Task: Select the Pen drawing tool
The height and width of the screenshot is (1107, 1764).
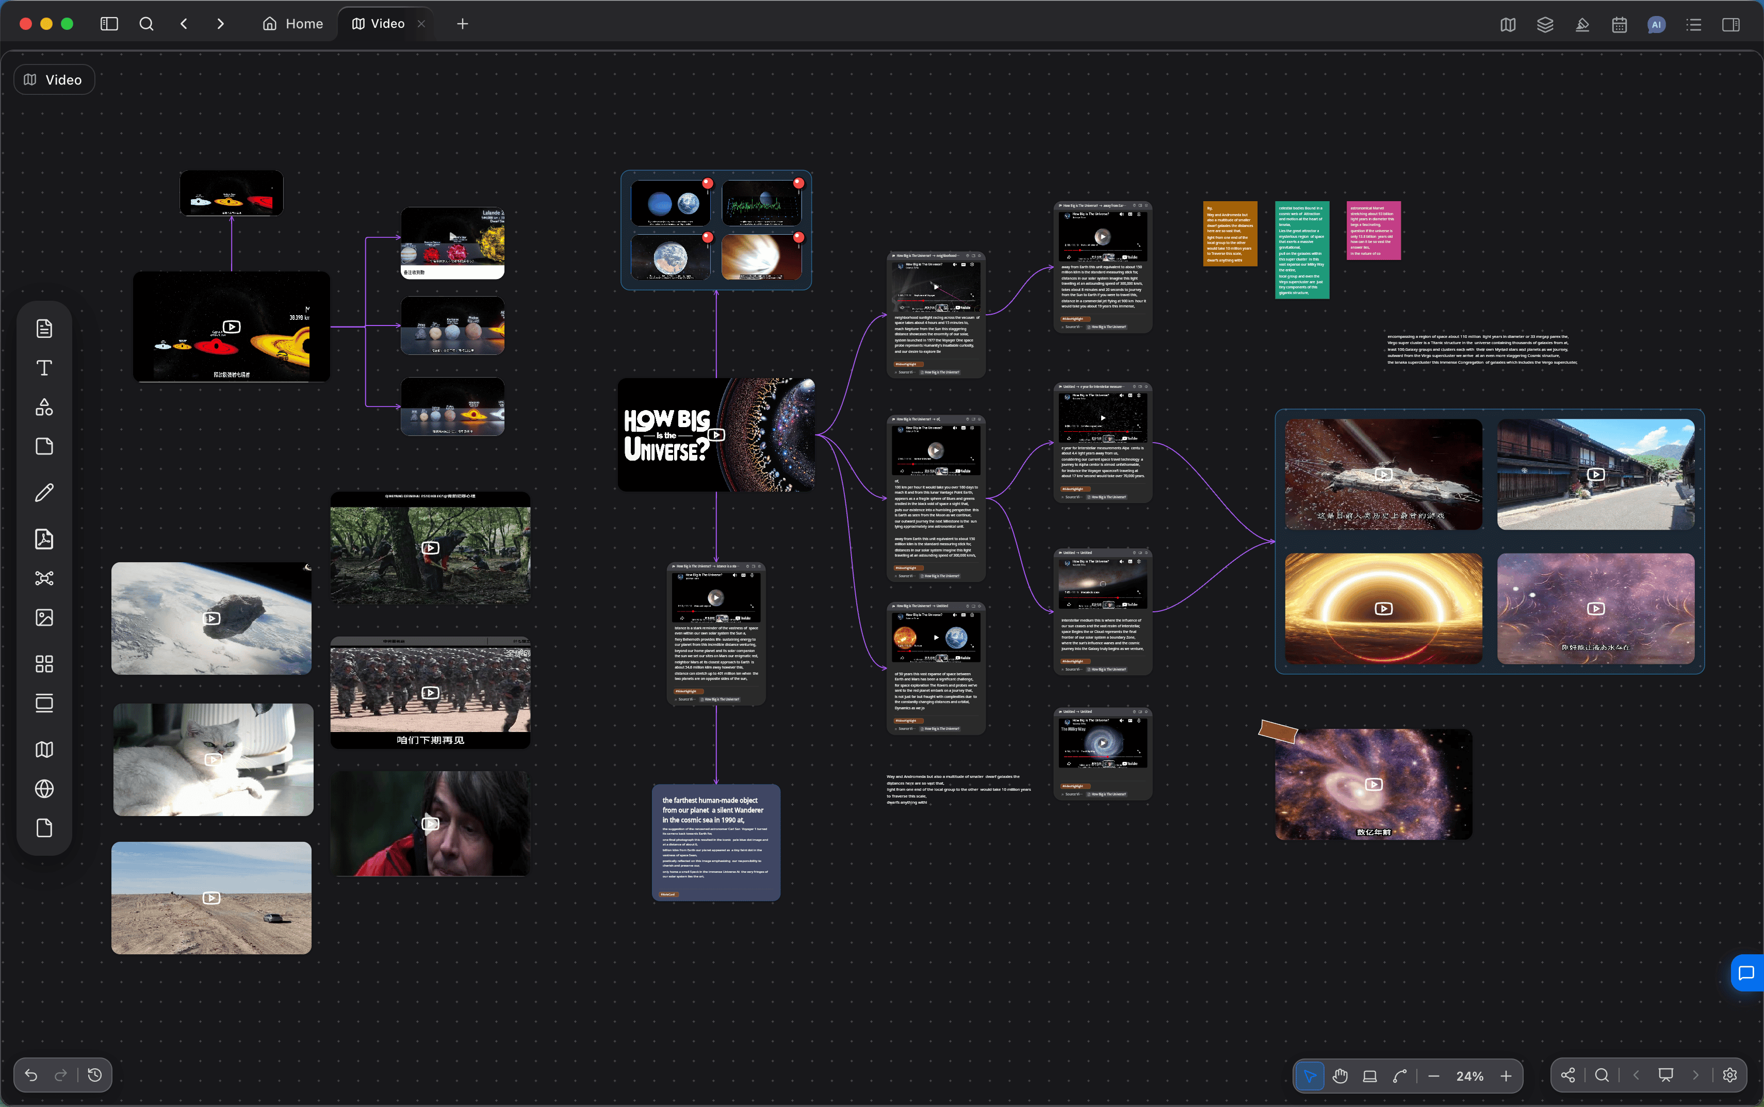Action: (x=44, y=493)
